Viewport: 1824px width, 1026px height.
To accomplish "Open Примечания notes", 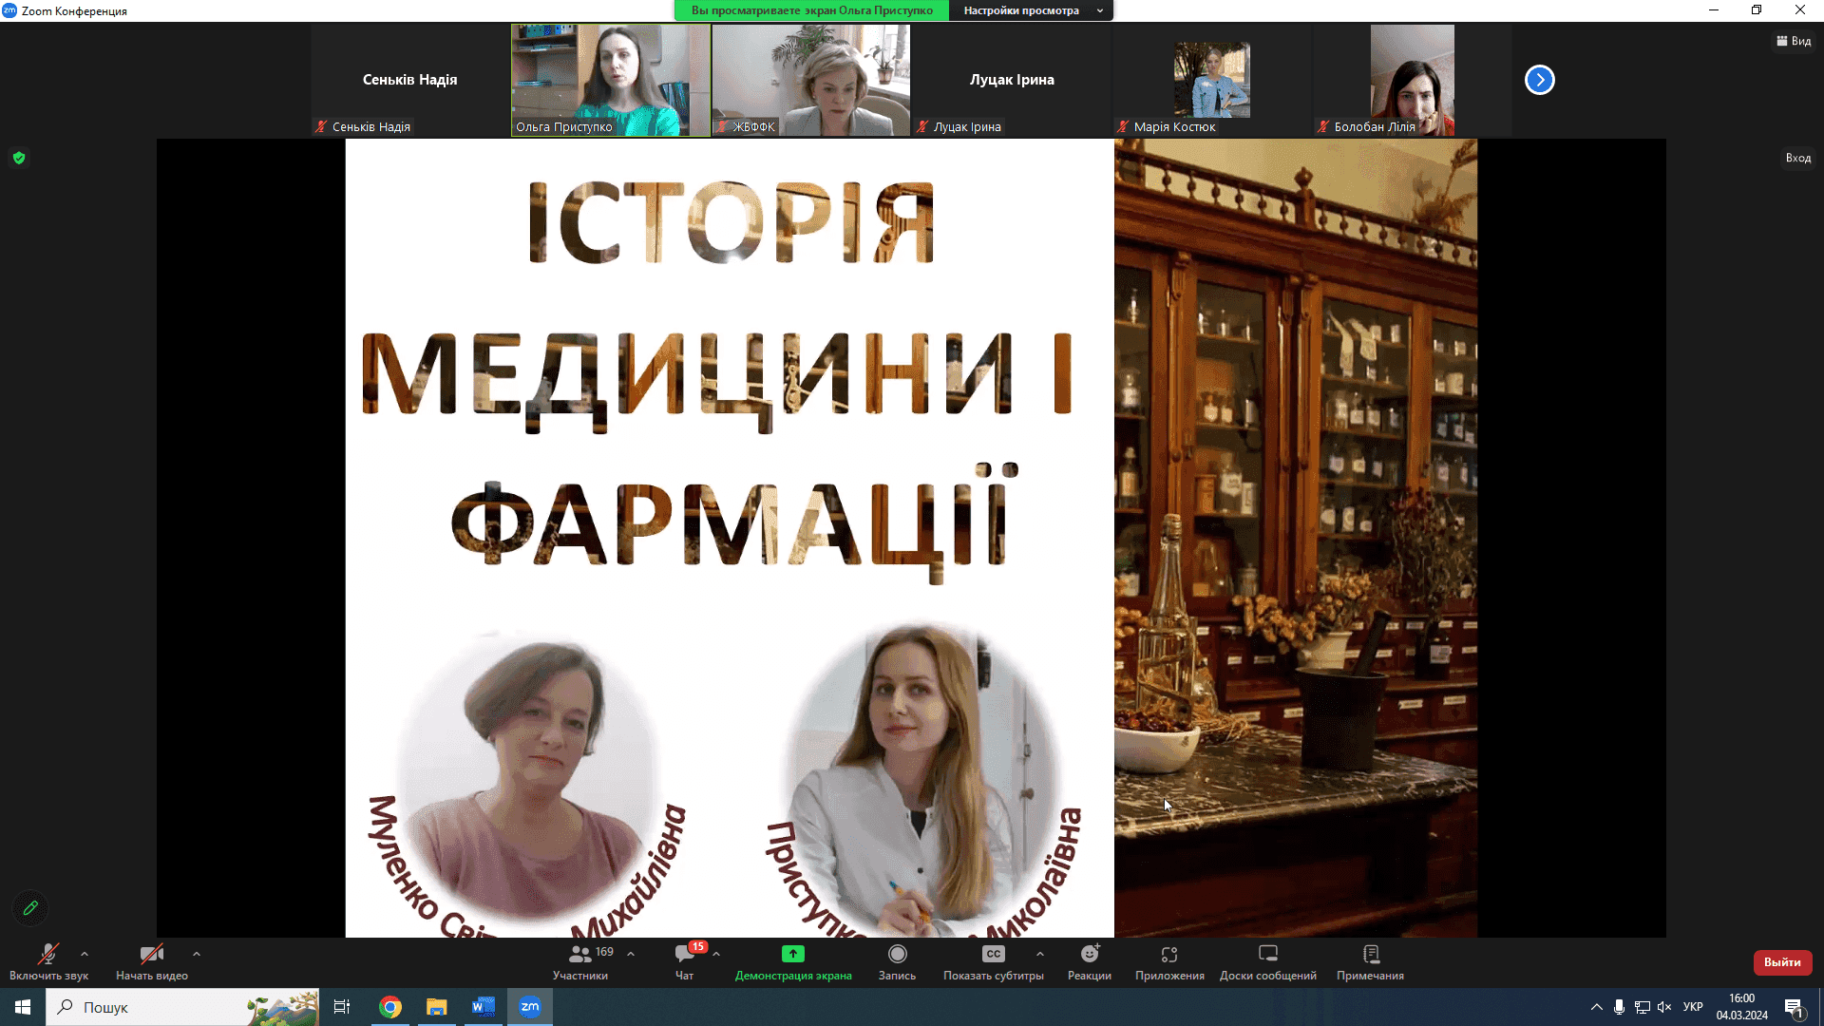I will point(1370,961).
